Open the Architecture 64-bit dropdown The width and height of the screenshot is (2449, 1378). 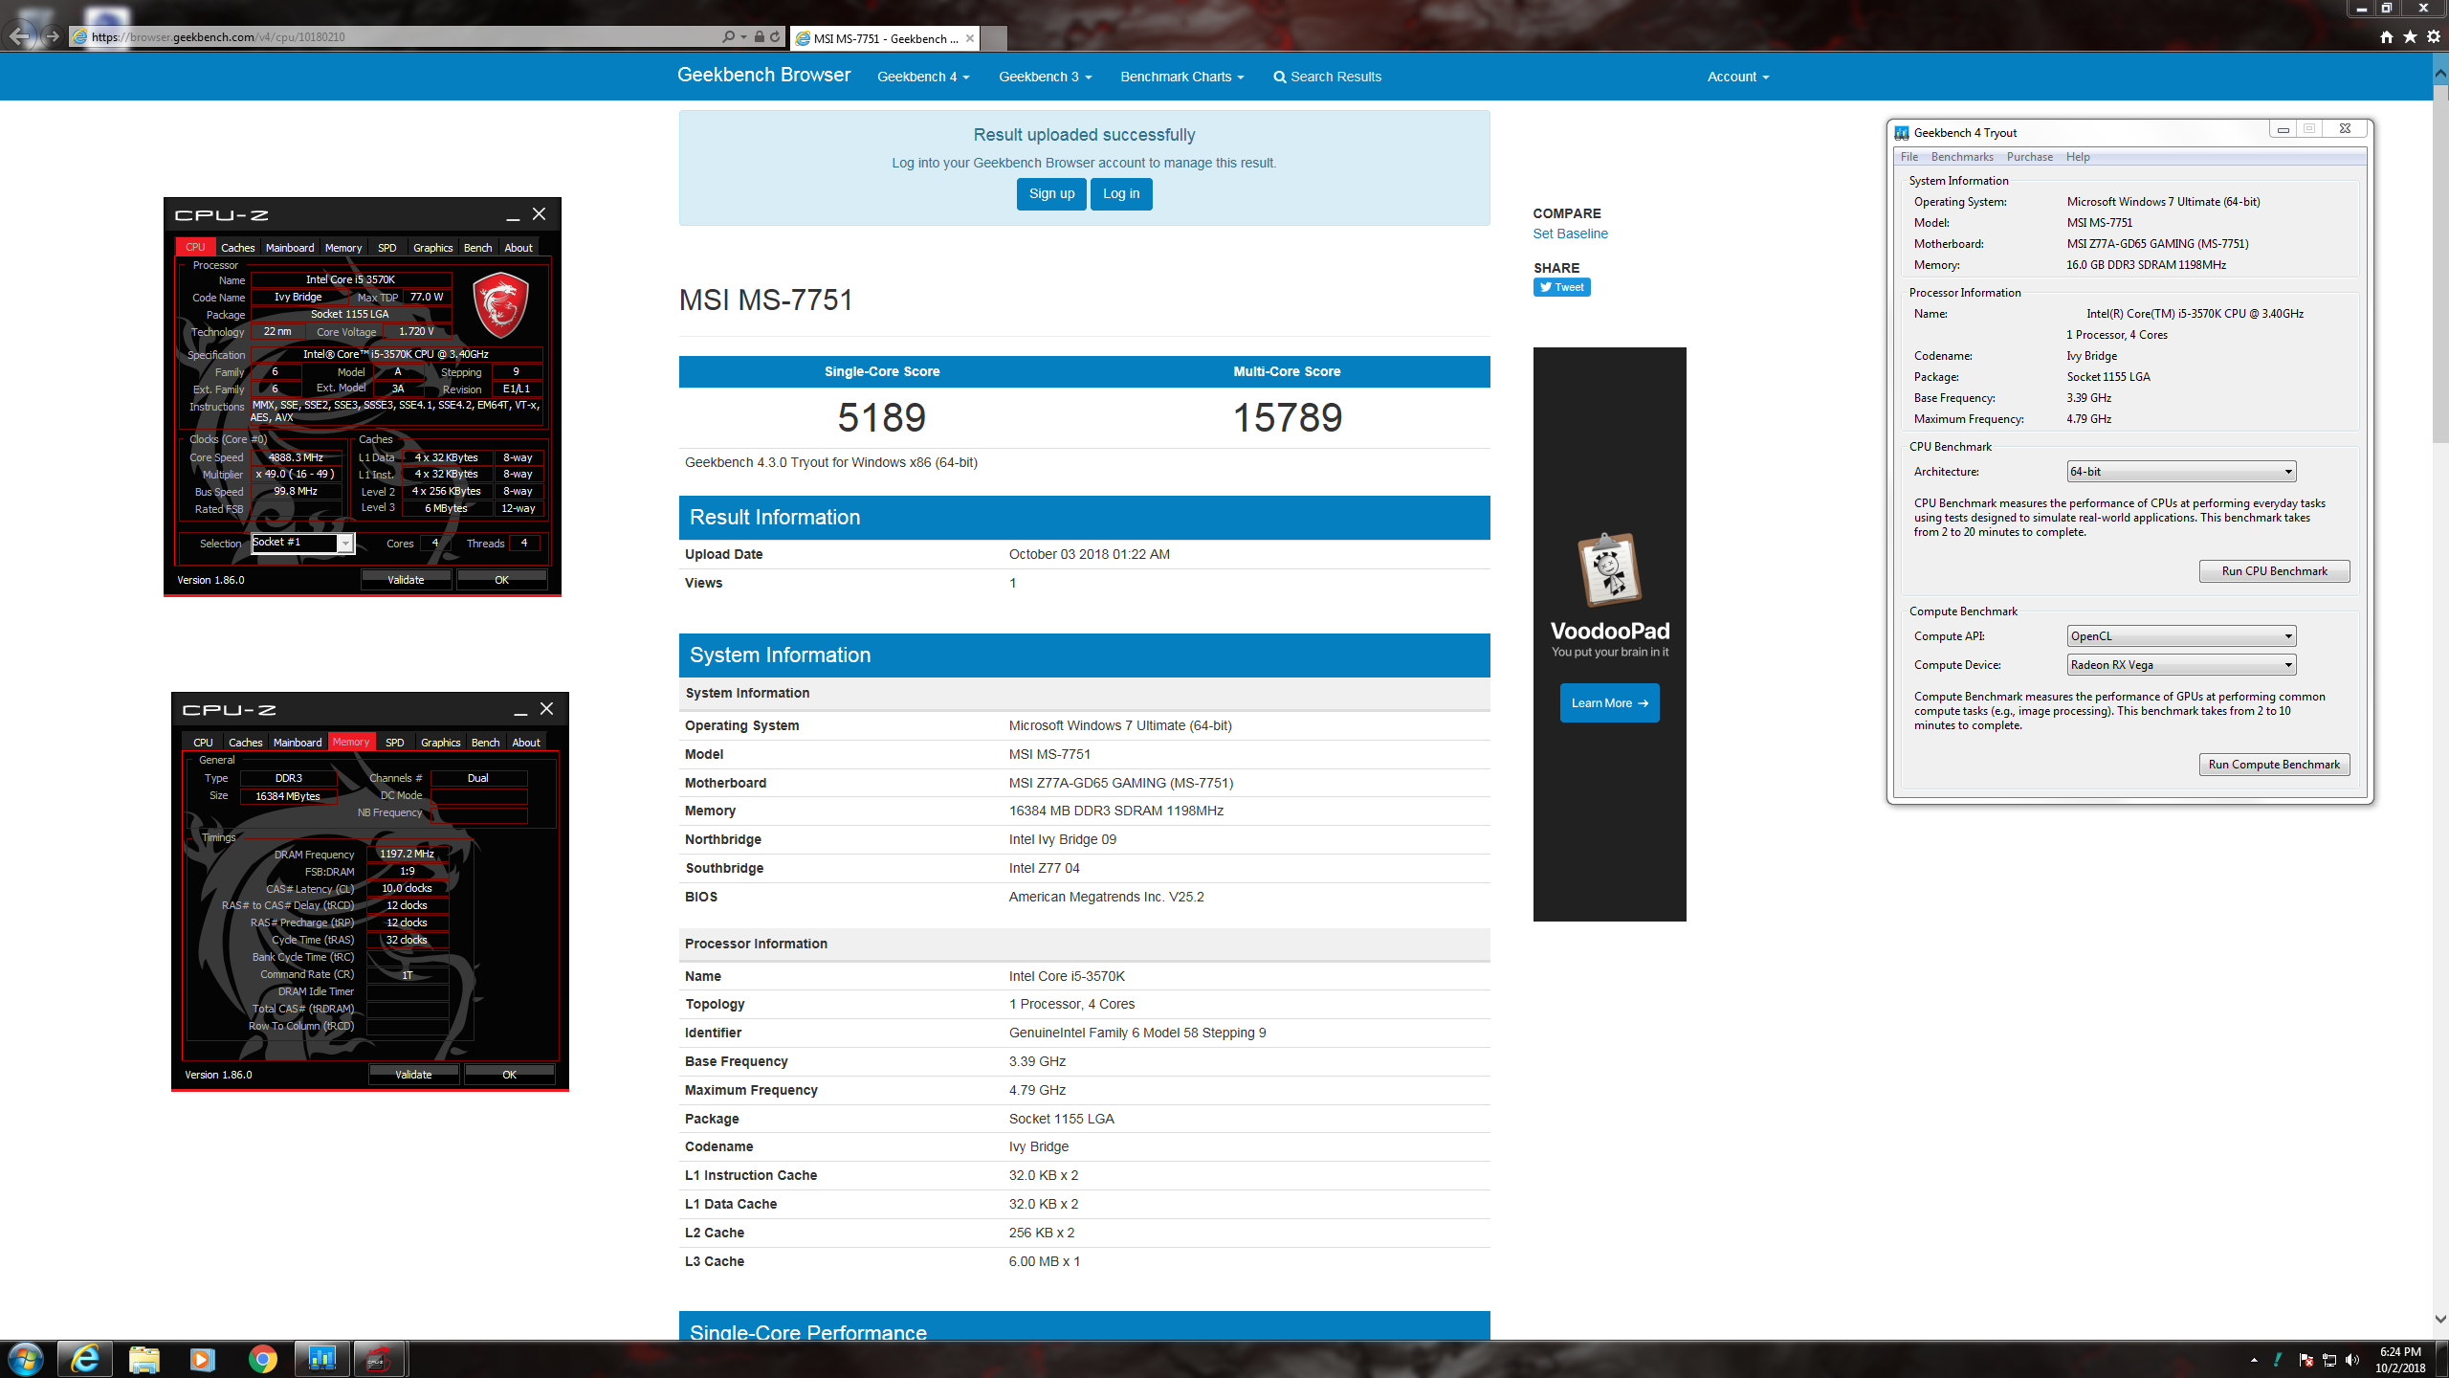pyautogui.click(x=2181, y=472)
